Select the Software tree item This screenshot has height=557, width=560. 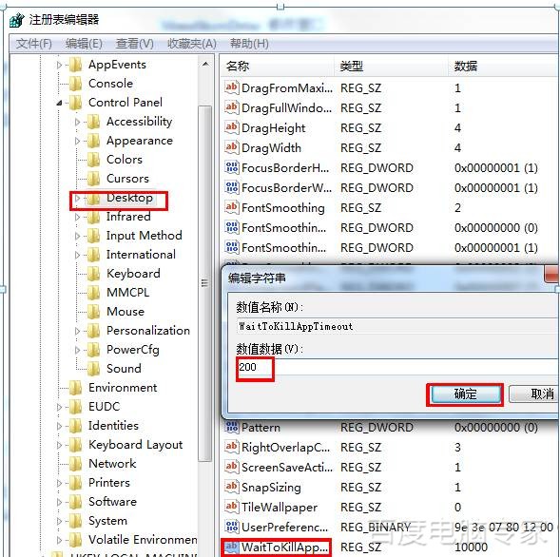tap(112, 501)
